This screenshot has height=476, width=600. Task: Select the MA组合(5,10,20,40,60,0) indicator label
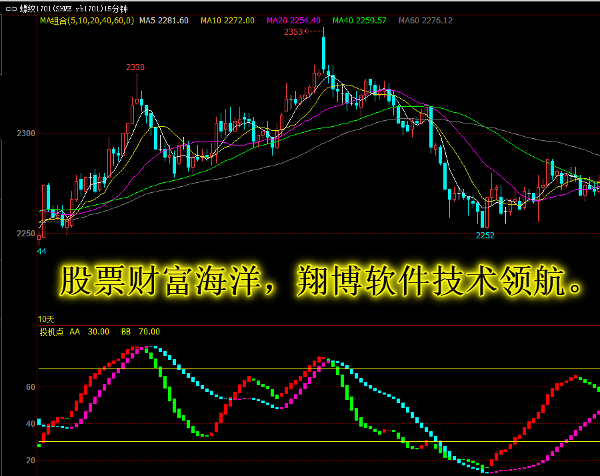tap(87, 21)
